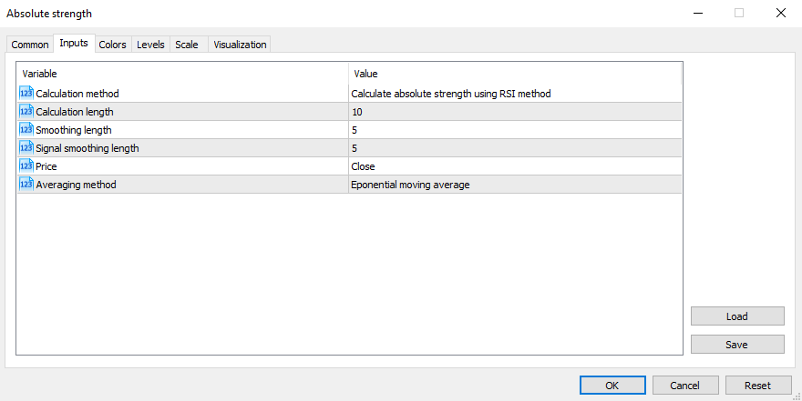This screenshot has width=802, height=401.
Task: Click the Signal smoothing length icon
Action: 26,147
